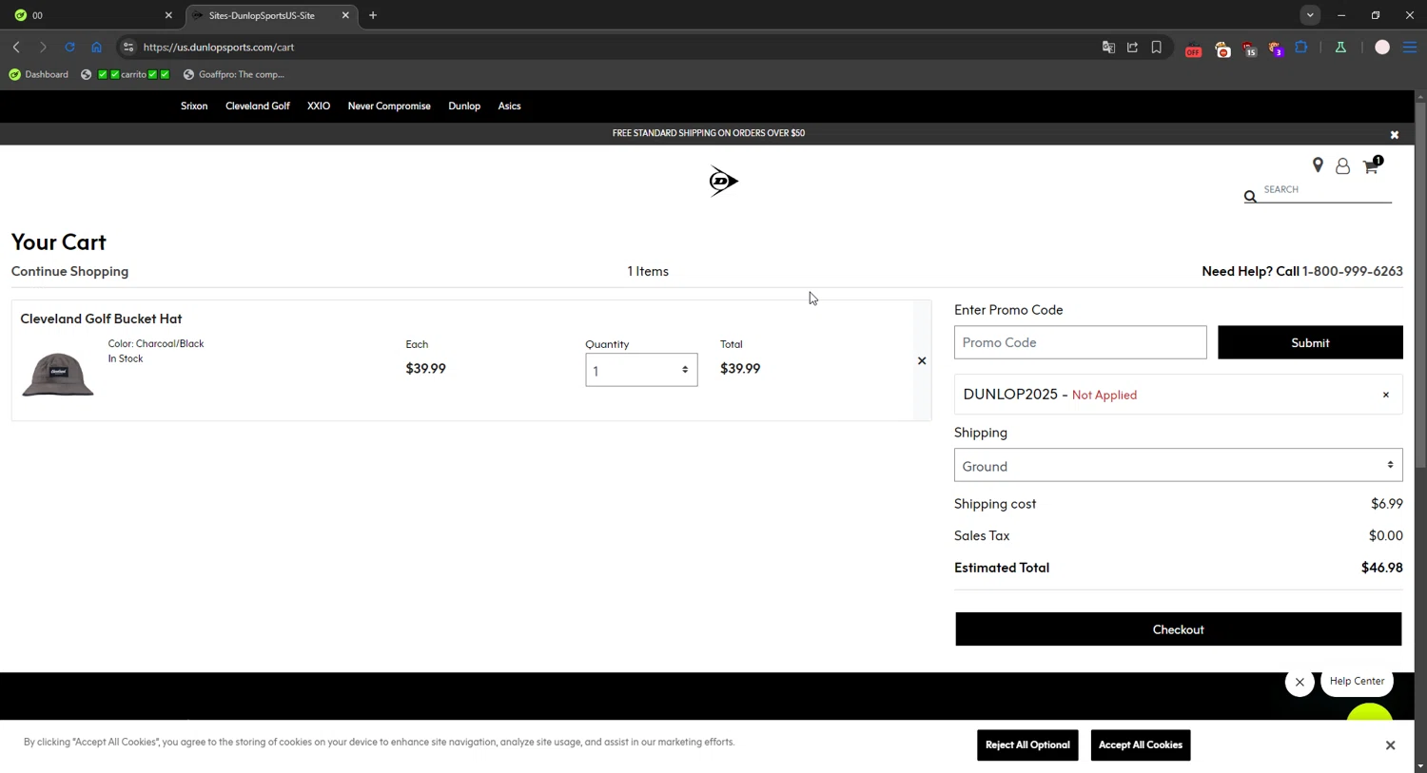Open the store locator pin icon
The width and height of the screenshot is (1427, 773).
[1318, 165]
